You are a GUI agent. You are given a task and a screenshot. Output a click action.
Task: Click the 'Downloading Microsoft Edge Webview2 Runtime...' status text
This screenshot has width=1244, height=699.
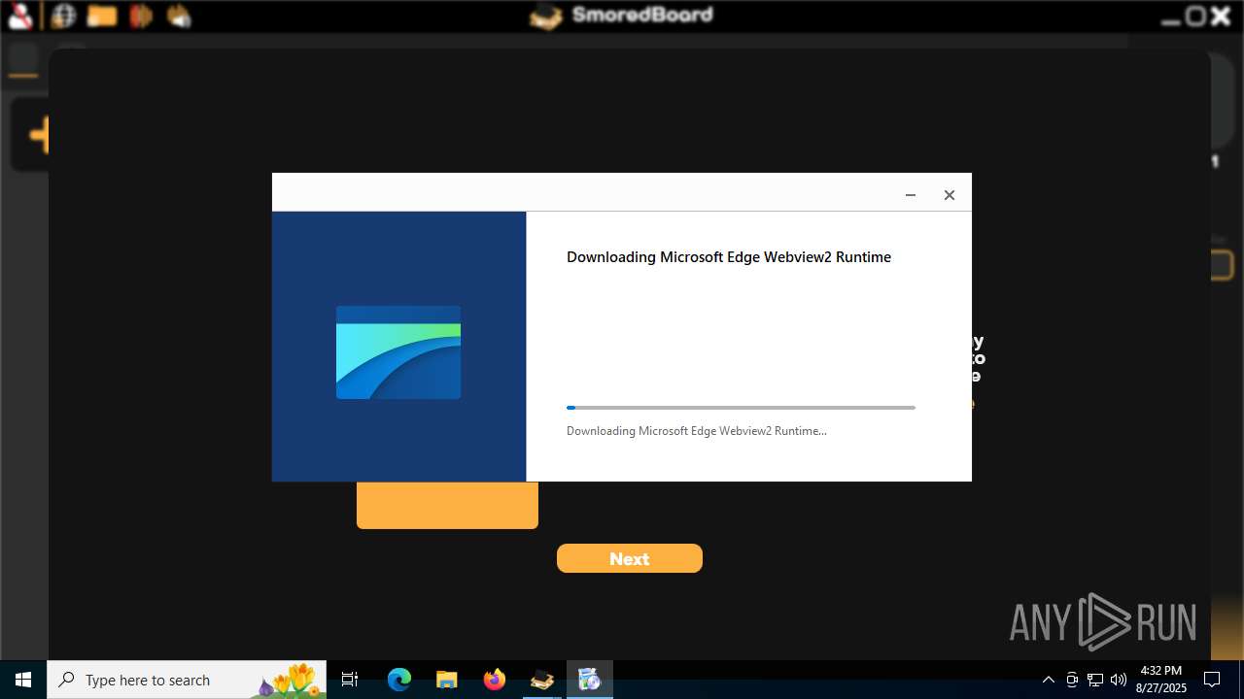click(x=697, y=431)
